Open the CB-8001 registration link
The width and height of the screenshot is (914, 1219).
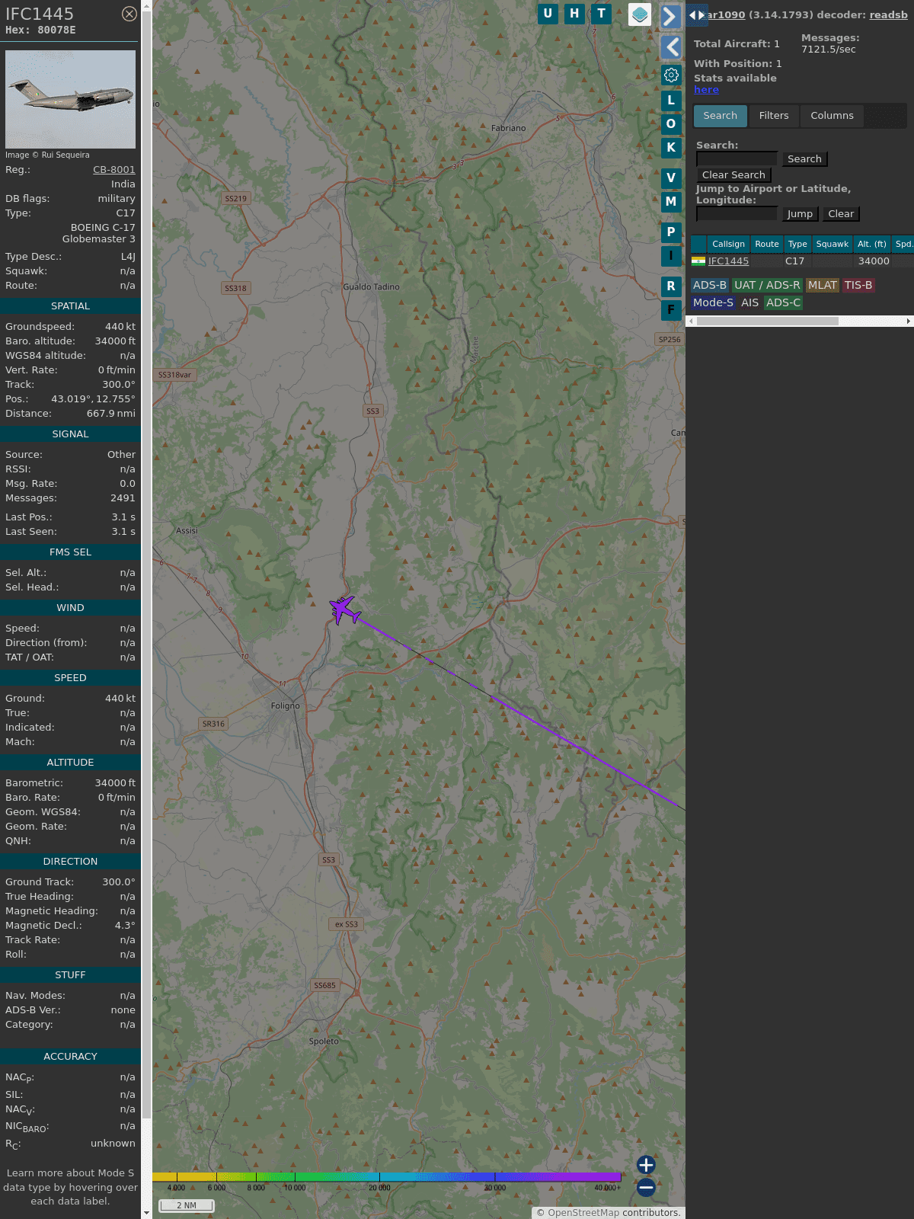114,170
